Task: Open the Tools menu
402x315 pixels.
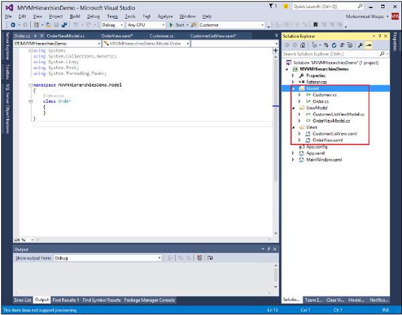Action: tap(130, 16)
